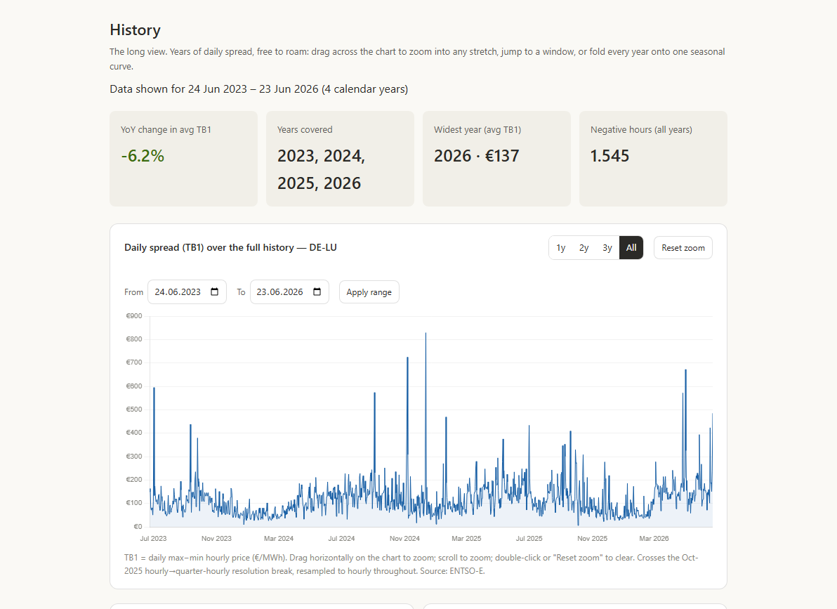Click the €500 y-axis label

pyautogui.click(x=134, y=410)
